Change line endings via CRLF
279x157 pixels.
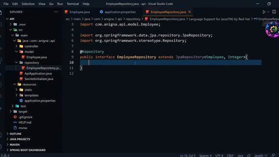tap(230, 155)
